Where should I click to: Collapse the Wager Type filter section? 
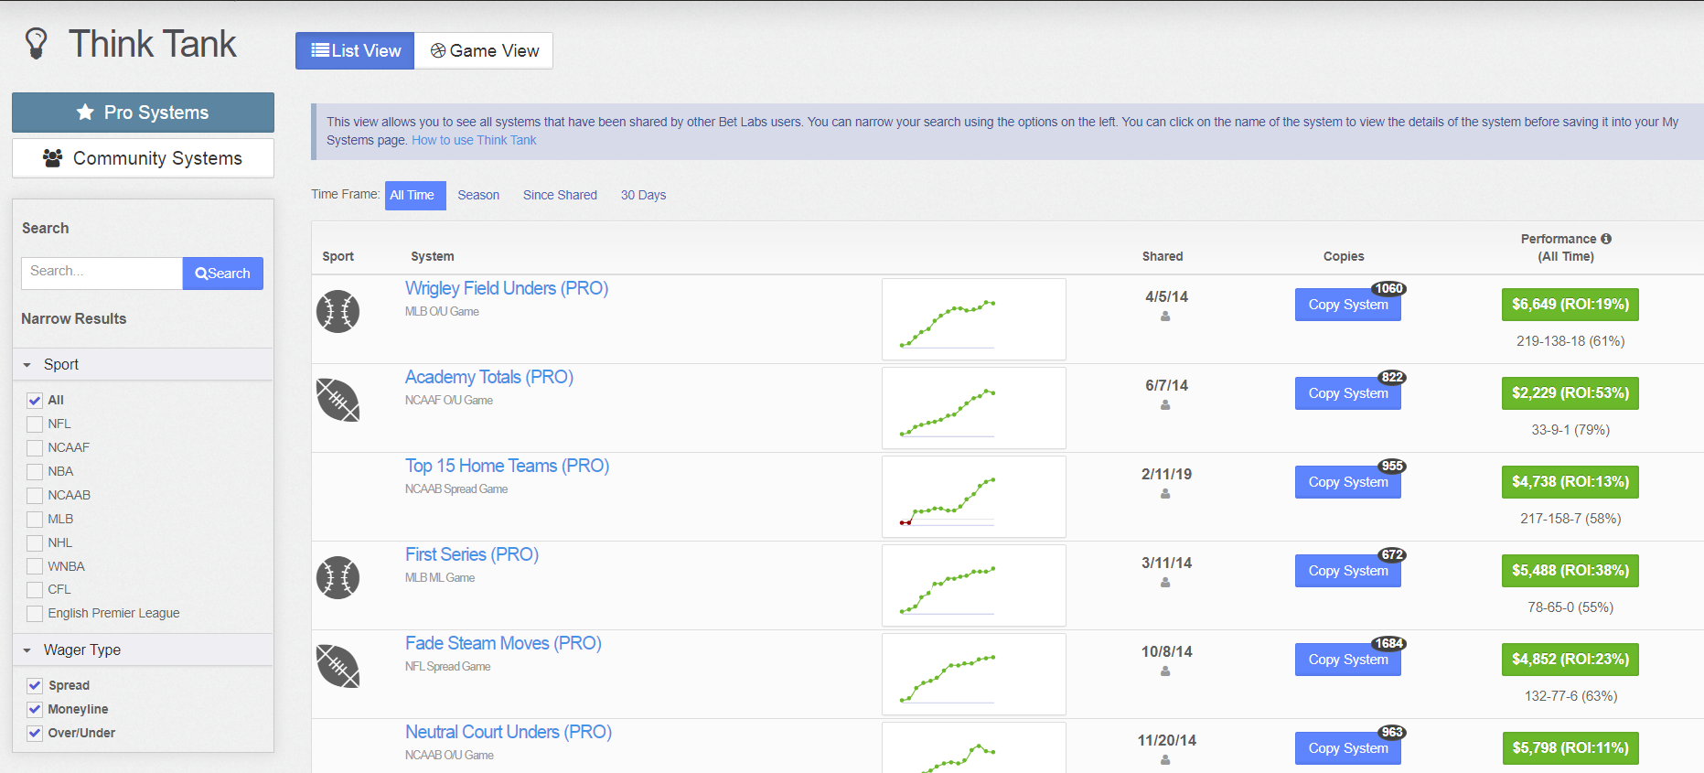27,650
